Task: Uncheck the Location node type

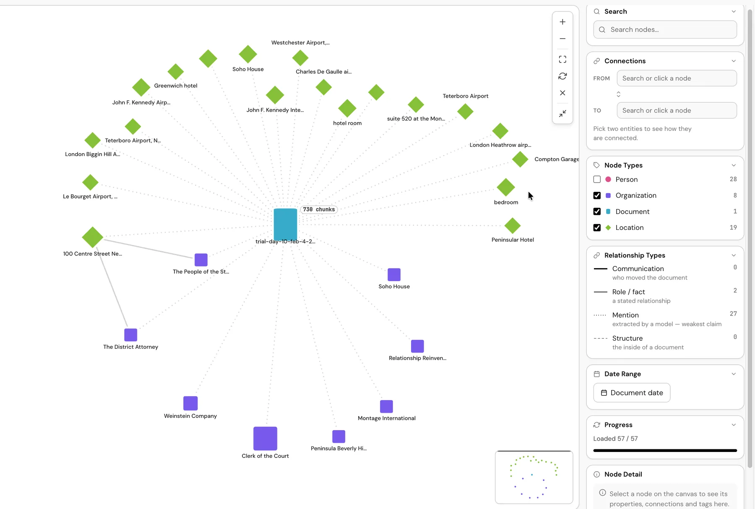Action: pos(597,227)
